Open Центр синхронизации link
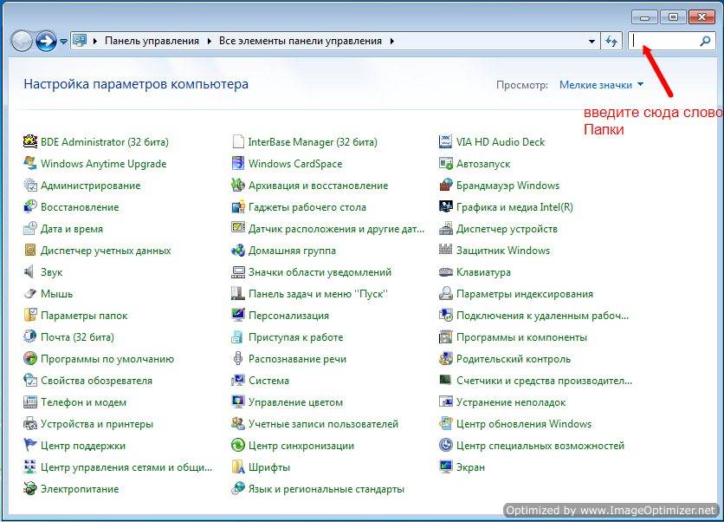724x522 pixels. tap(301, 446)
